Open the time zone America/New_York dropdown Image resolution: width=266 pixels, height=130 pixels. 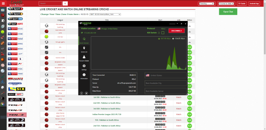[x=105, y=15]
